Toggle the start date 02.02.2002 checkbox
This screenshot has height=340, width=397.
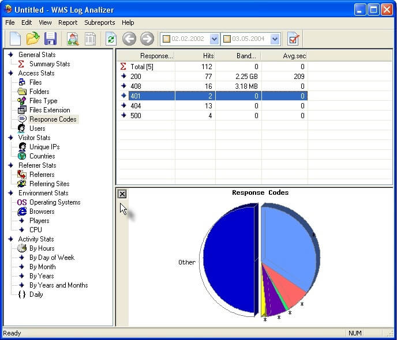(x=166, y=39)
